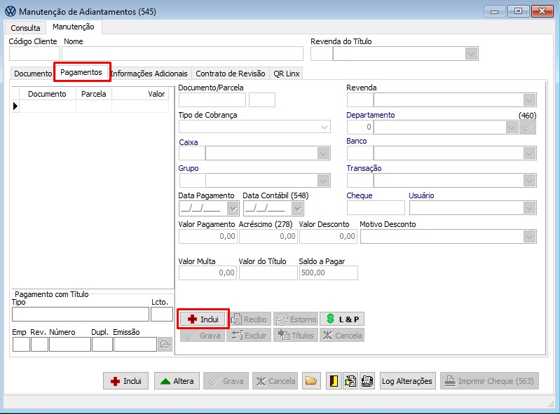Screen dimensions: 560x414
Task: Click Acréscimo (278) value field
Action: point(268,236)
